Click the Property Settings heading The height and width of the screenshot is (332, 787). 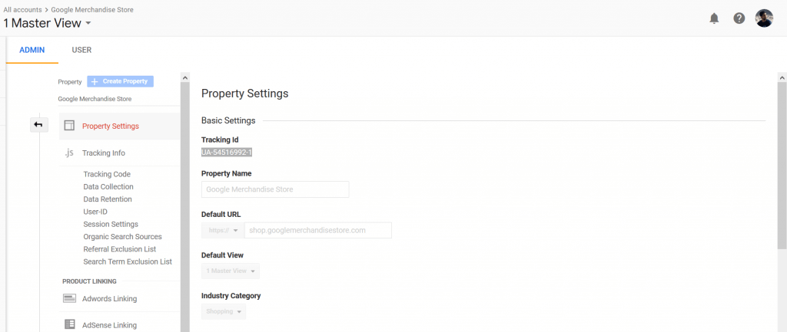[245, 93]
